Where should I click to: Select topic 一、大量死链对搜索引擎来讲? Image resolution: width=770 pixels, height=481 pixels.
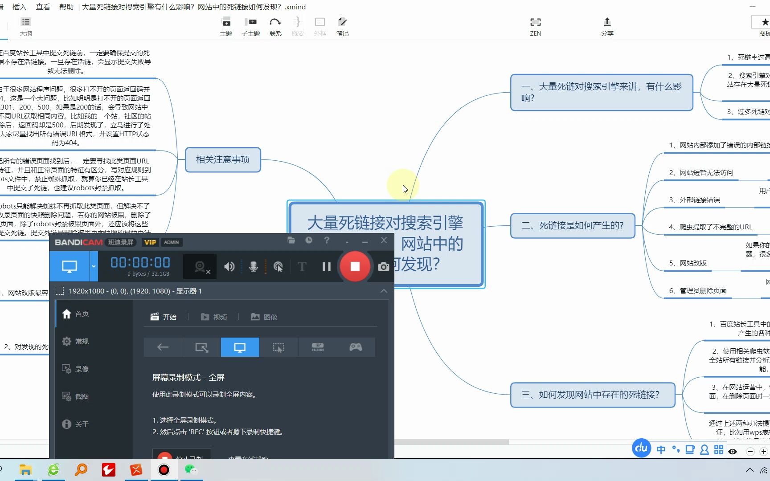pos(602,92)
